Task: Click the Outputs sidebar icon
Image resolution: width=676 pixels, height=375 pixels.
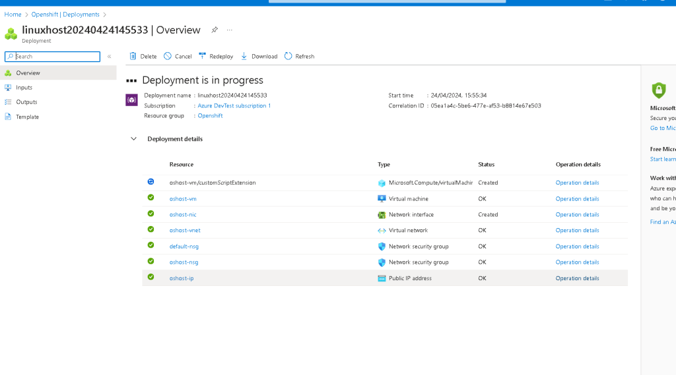Action: pos(8,102)
